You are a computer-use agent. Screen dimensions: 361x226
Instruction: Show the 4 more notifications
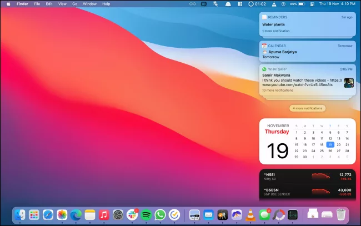coord(307,108)
